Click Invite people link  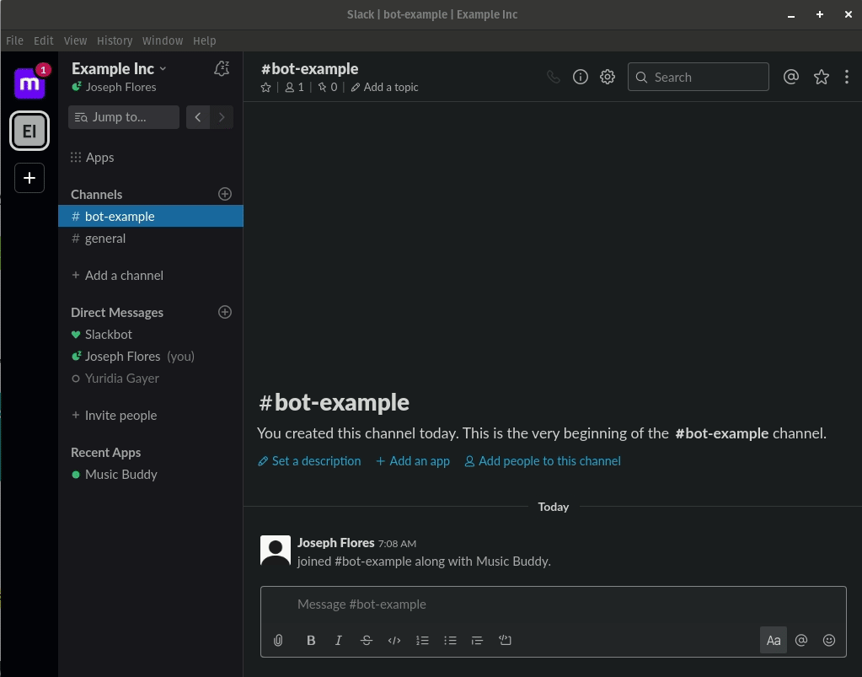coord(115,415)
